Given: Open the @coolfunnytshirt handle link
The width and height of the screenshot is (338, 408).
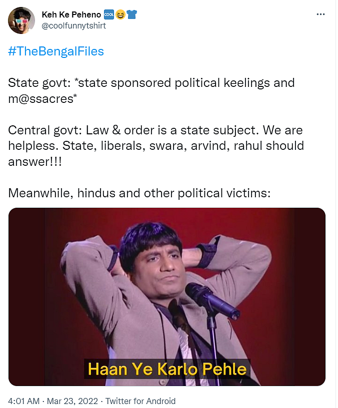Looking at the screenshot, I should click(x=74, y=26).
